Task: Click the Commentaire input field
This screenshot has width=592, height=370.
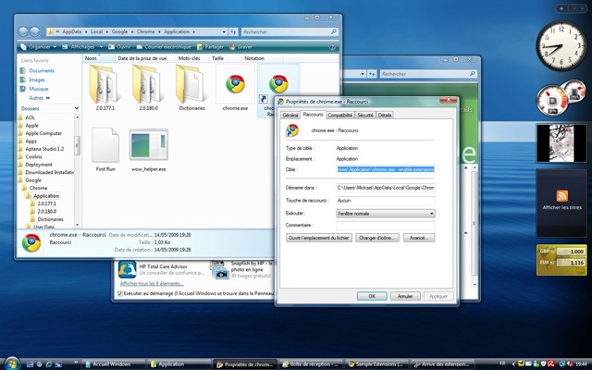Action: click(x=386, y=226)
